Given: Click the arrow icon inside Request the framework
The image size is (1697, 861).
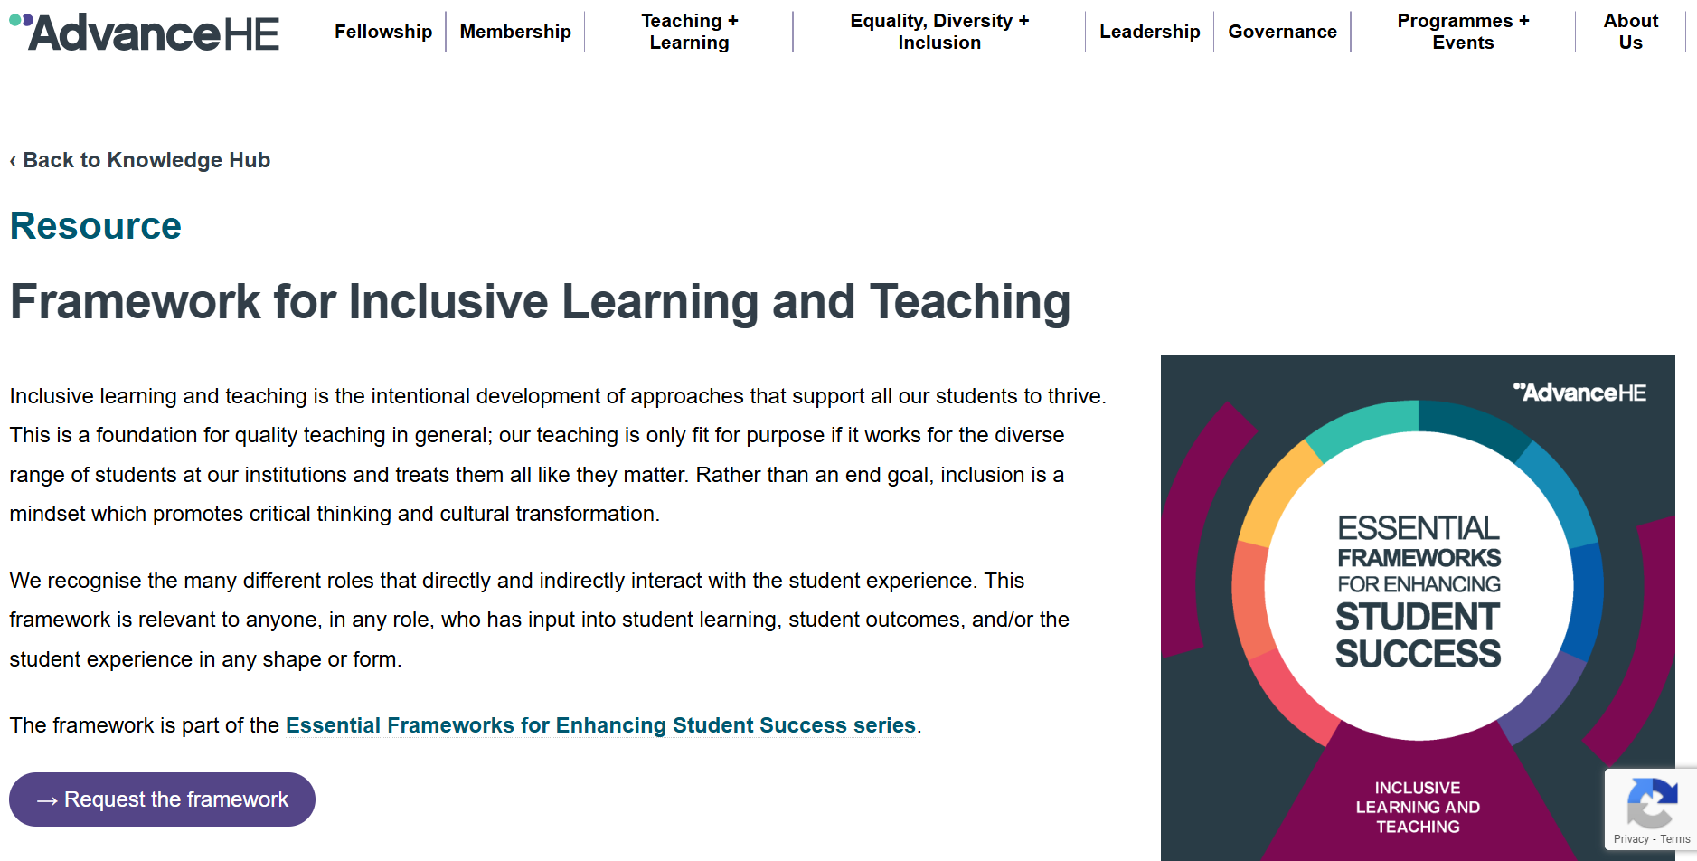Looking at the screenshot, I should (x=47, y=799).
